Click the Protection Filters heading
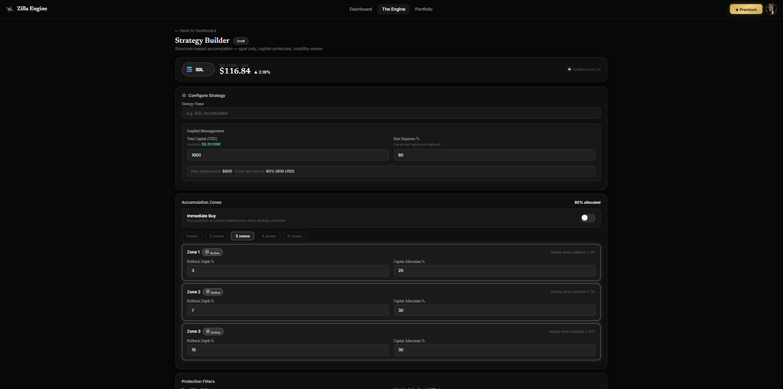Screen dimensions: 783x389 [x=198, y=382]
